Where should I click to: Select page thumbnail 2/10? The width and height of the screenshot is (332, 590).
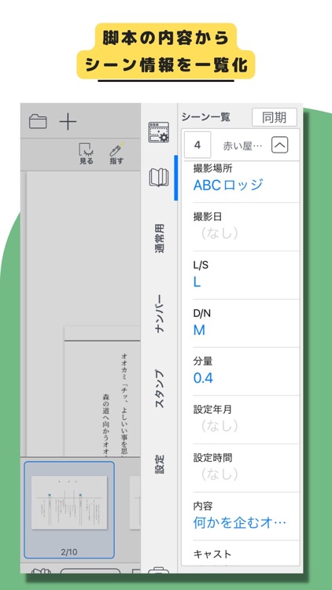(x=69, y=510)
